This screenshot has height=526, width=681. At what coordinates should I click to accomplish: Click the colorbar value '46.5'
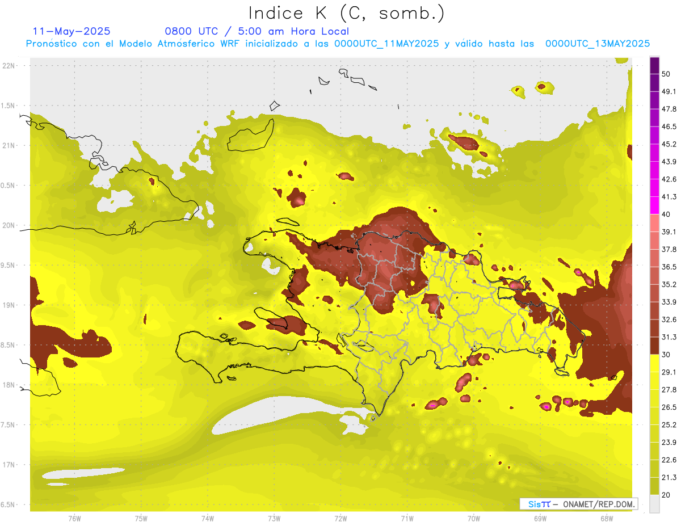click(669, 127)
